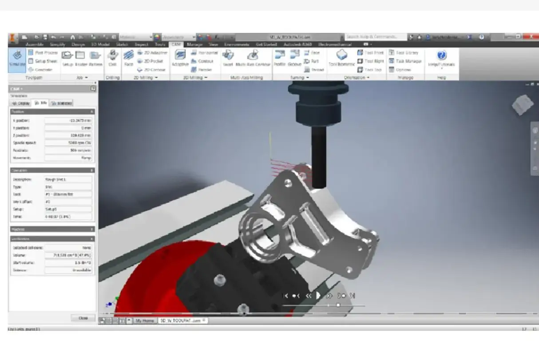The width and height of the screenshot is (539, 353).
Task: Choose the 2D Contour tool
Action: [x=151, y=70]
